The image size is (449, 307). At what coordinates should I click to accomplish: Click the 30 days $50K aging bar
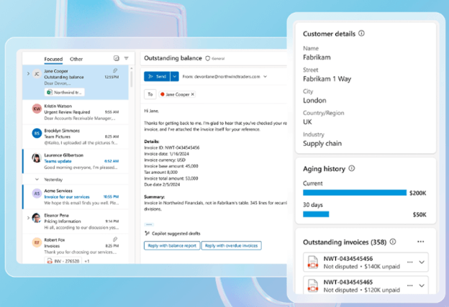(x=316, y=214)
